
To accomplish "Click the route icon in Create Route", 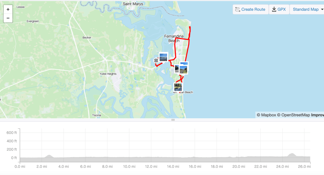I will coord(238,10).
